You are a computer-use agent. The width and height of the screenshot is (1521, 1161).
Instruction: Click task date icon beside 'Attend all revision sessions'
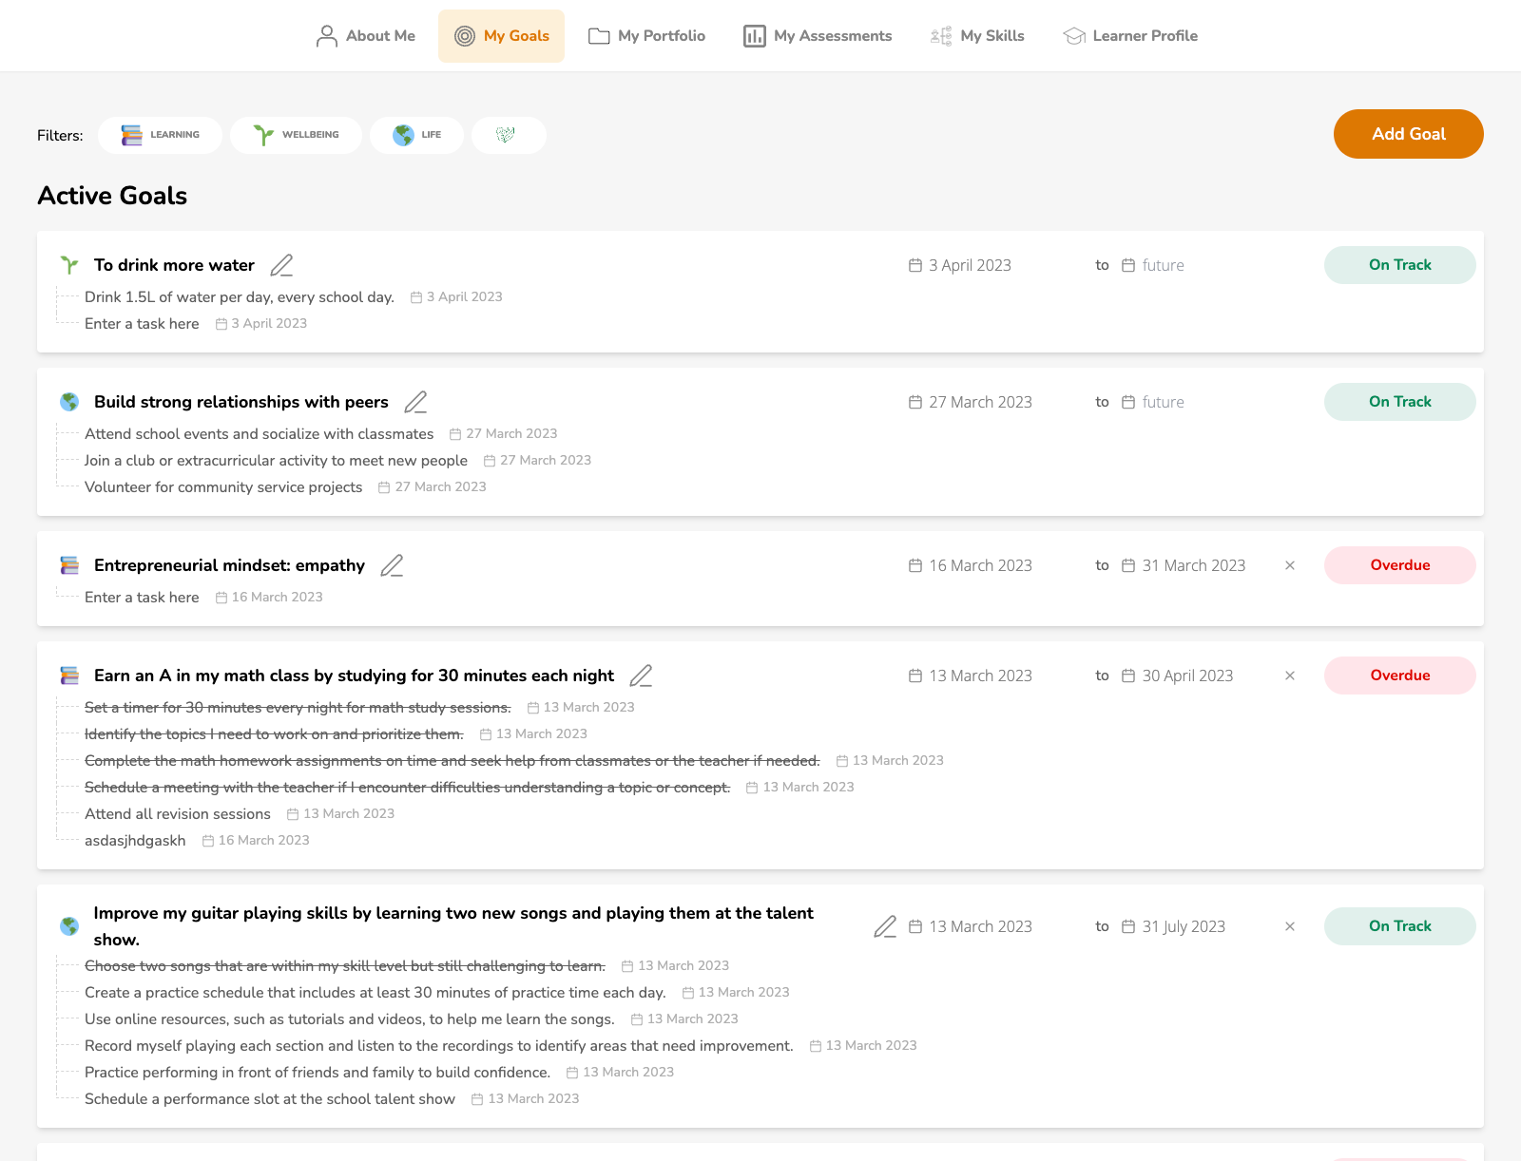pos(293,814)
